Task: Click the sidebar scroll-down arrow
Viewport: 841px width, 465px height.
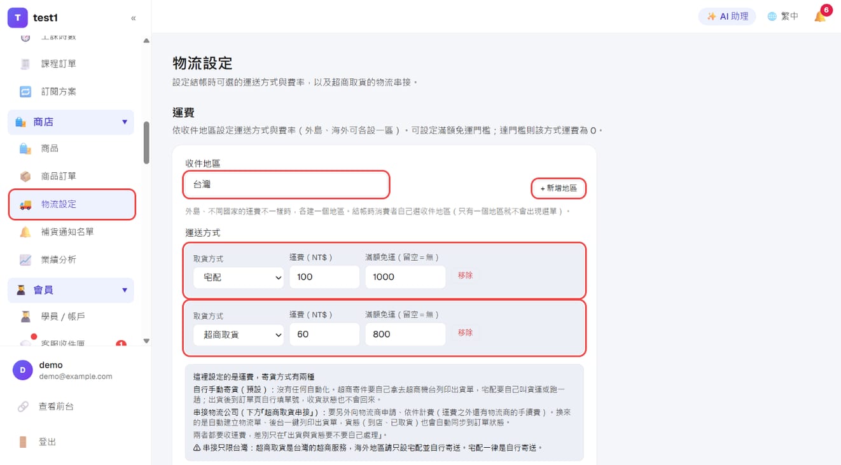Action: pyautogui.click(x=146, y=341)
